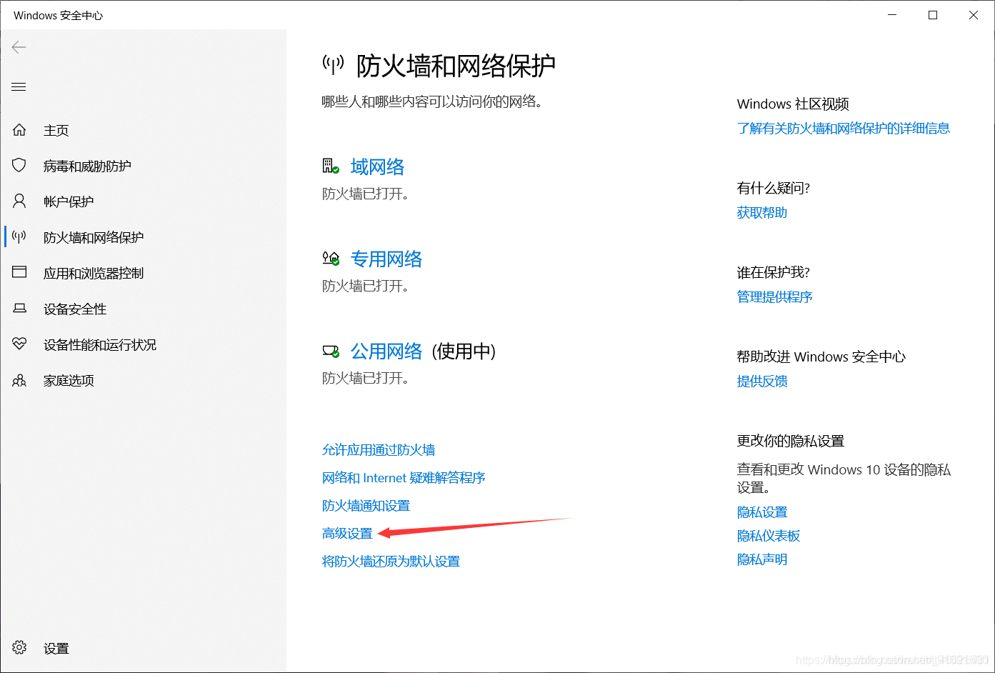Open 病毒和威胁防护 in the sidebar
Image resolution: width=995 pixels, height=673 pixels.
[x=87, y=166]
